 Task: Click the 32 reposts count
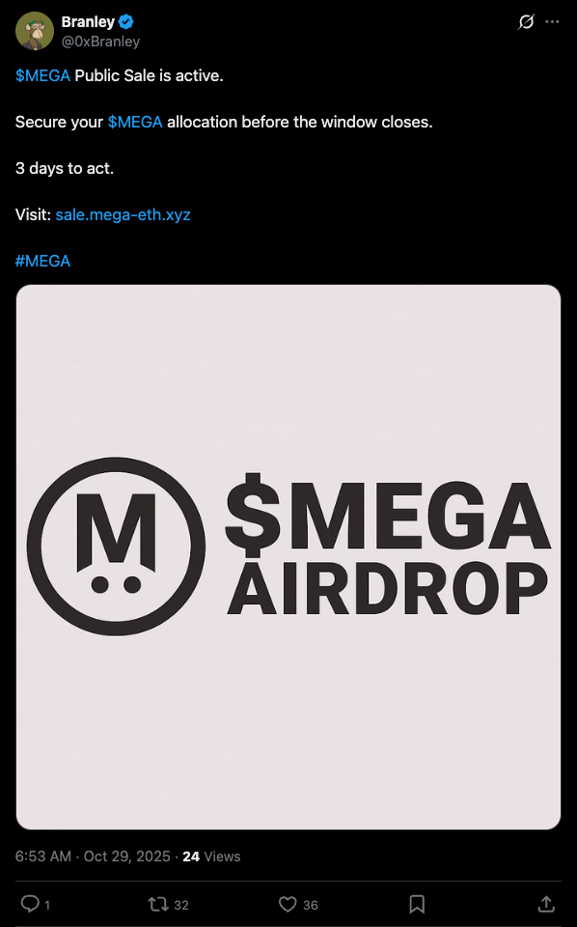[x=181, y=905]
